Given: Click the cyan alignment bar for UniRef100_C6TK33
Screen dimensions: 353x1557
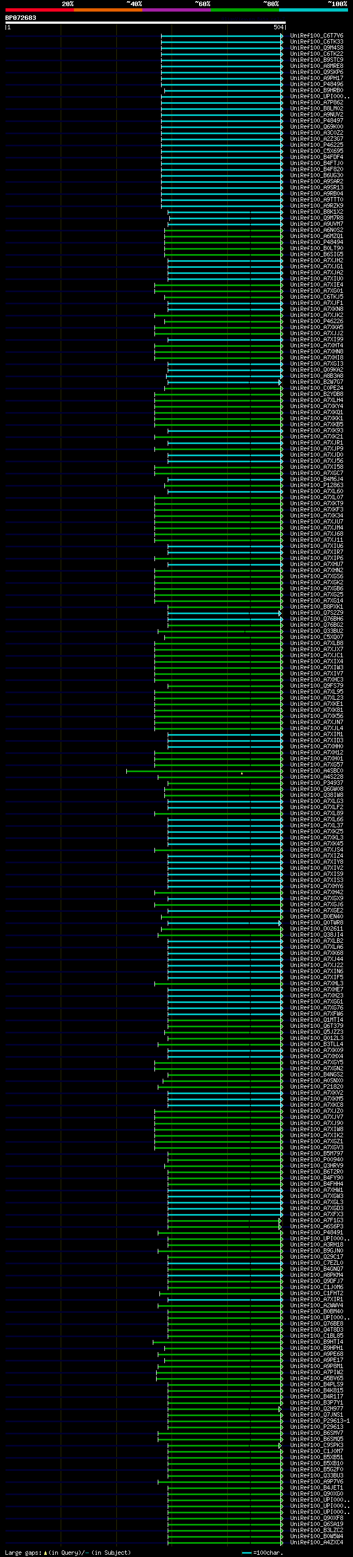Looking at the screenshot, I should 222,42.
